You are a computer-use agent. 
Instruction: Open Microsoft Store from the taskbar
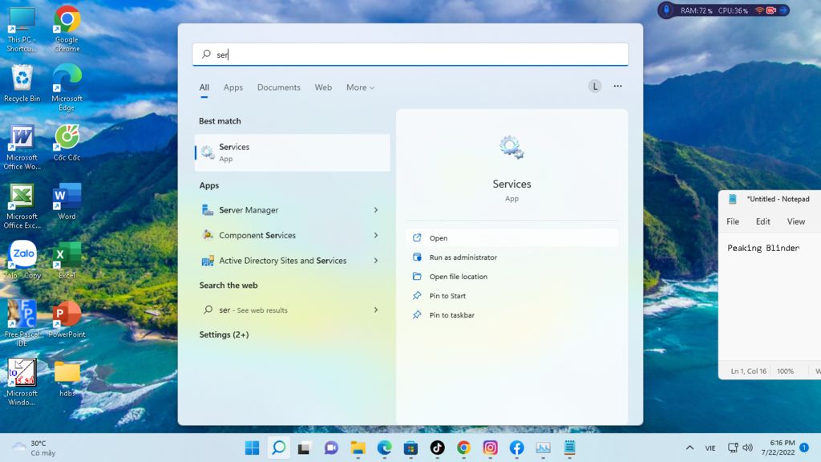411,448
